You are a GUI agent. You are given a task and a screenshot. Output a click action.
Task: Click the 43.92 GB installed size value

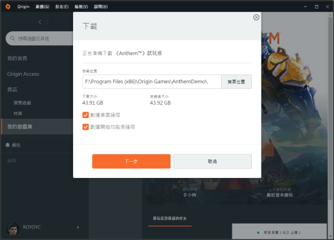pos(161,103)
